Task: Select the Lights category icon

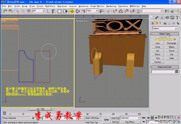Action: 160,23
